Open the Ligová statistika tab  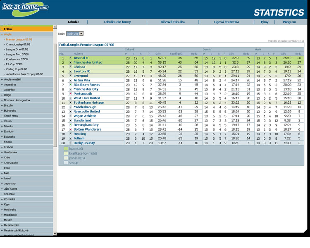pyautogui.click(x=226, y=22)
